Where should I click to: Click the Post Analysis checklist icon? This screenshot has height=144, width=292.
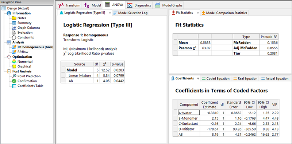point(9,71)
